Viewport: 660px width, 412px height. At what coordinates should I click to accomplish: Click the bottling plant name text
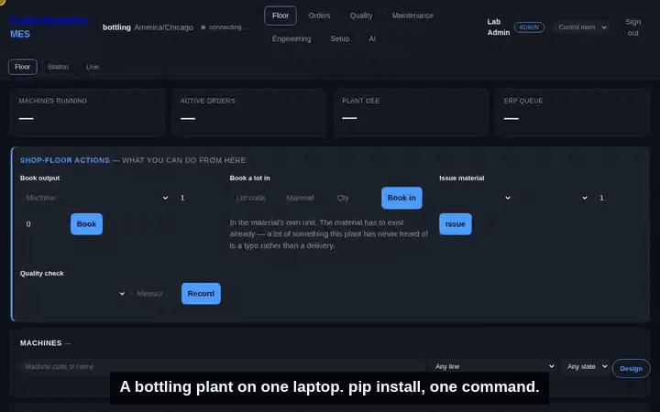[116, 27]
